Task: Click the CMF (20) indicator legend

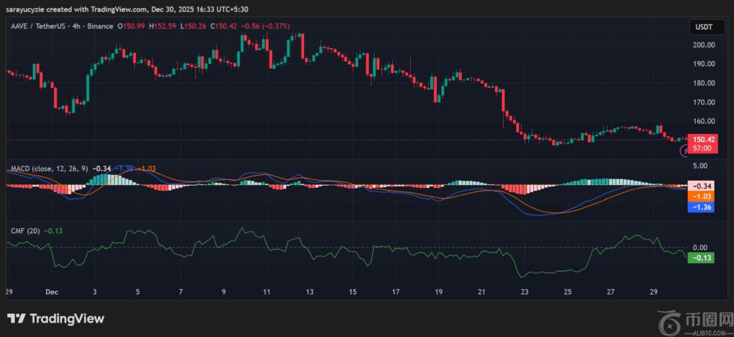Action: click(x=25, y=231)
